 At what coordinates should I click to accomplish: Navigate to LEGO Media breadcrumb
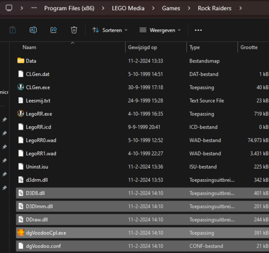(x=128, y=8)
